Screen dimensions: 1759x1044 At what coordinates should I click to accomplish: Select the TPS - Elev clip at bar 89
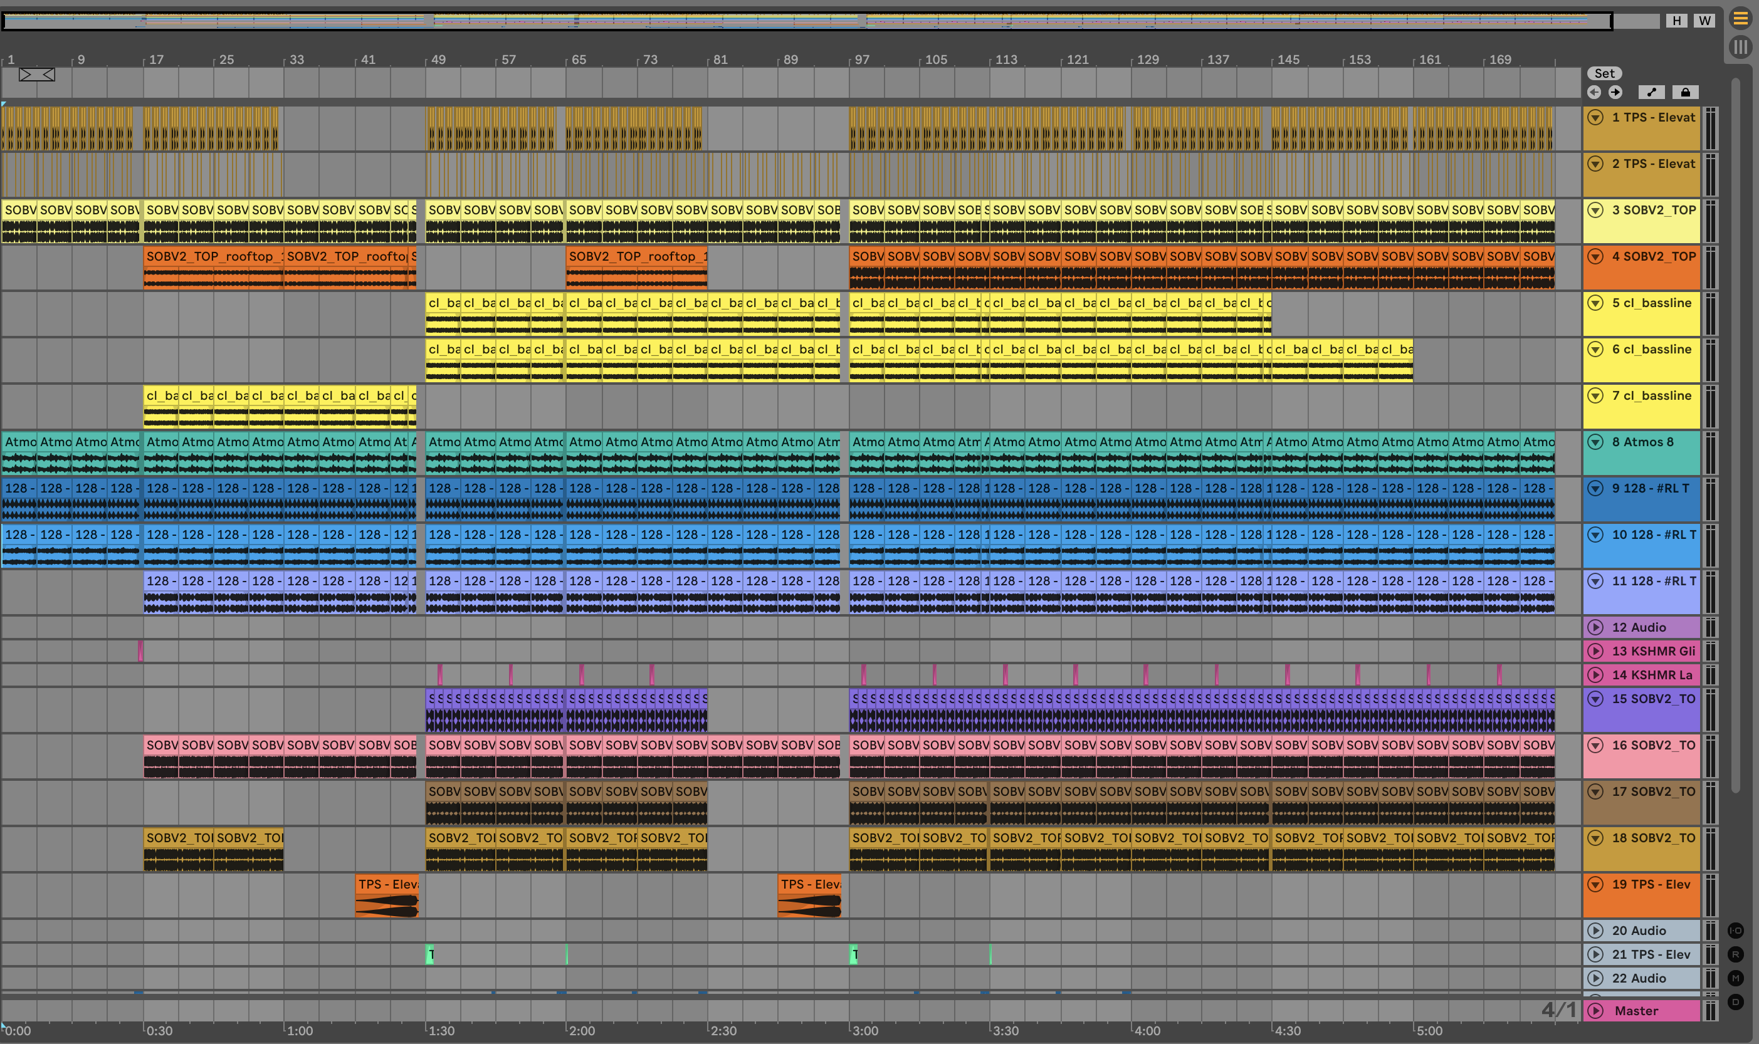(x=809, y=895)
